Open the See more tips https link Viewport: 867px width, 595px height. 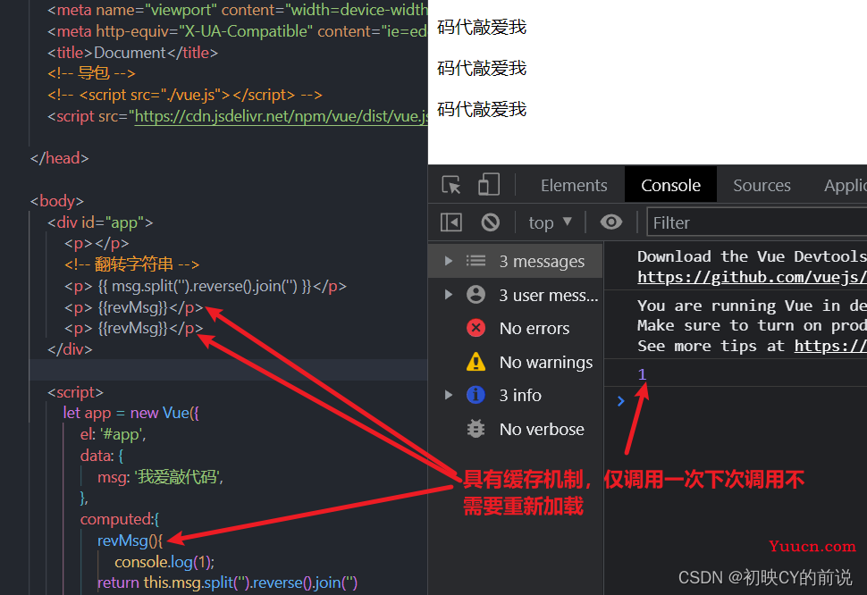[x=830, y=346]
